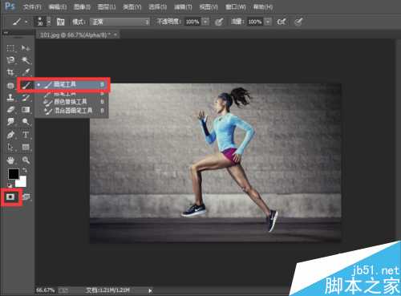
Task: Click the flow 100% field
Action: [255, 22]
